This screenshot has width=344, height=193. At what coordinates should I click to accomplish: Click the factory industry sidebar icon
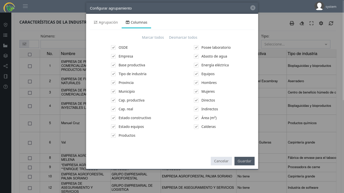coord(6,45)
